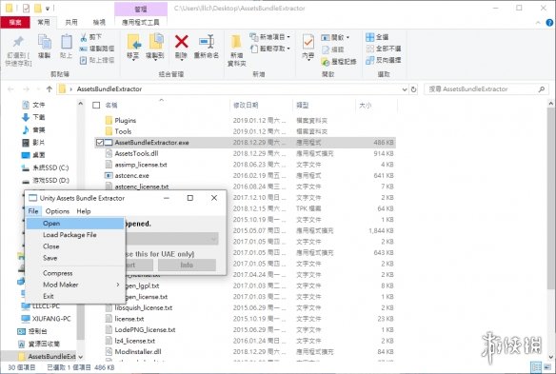Choose Compress from the File menu
Image resolution: width=556 pixels, height=374 pixels.
(75, 273)
